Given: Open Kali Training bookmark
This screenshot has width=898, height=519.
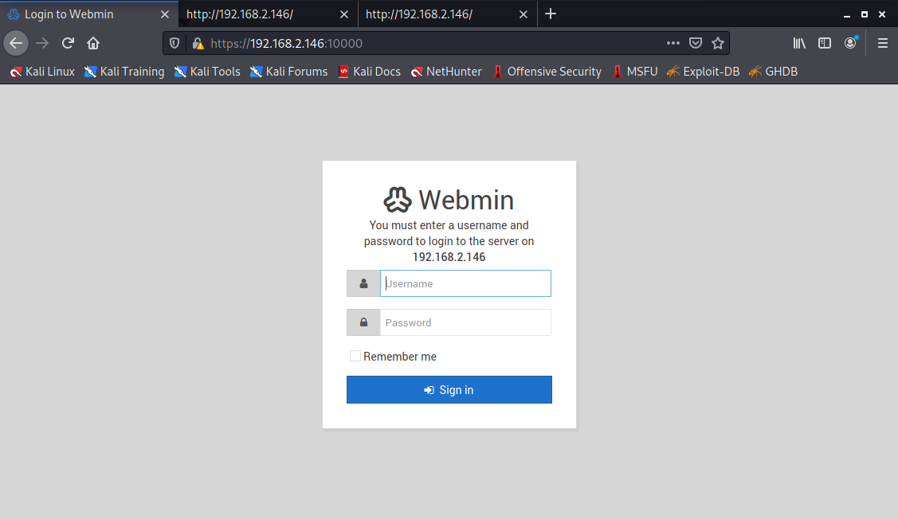Looking at the screenshot, I should (x=124, y=72).
